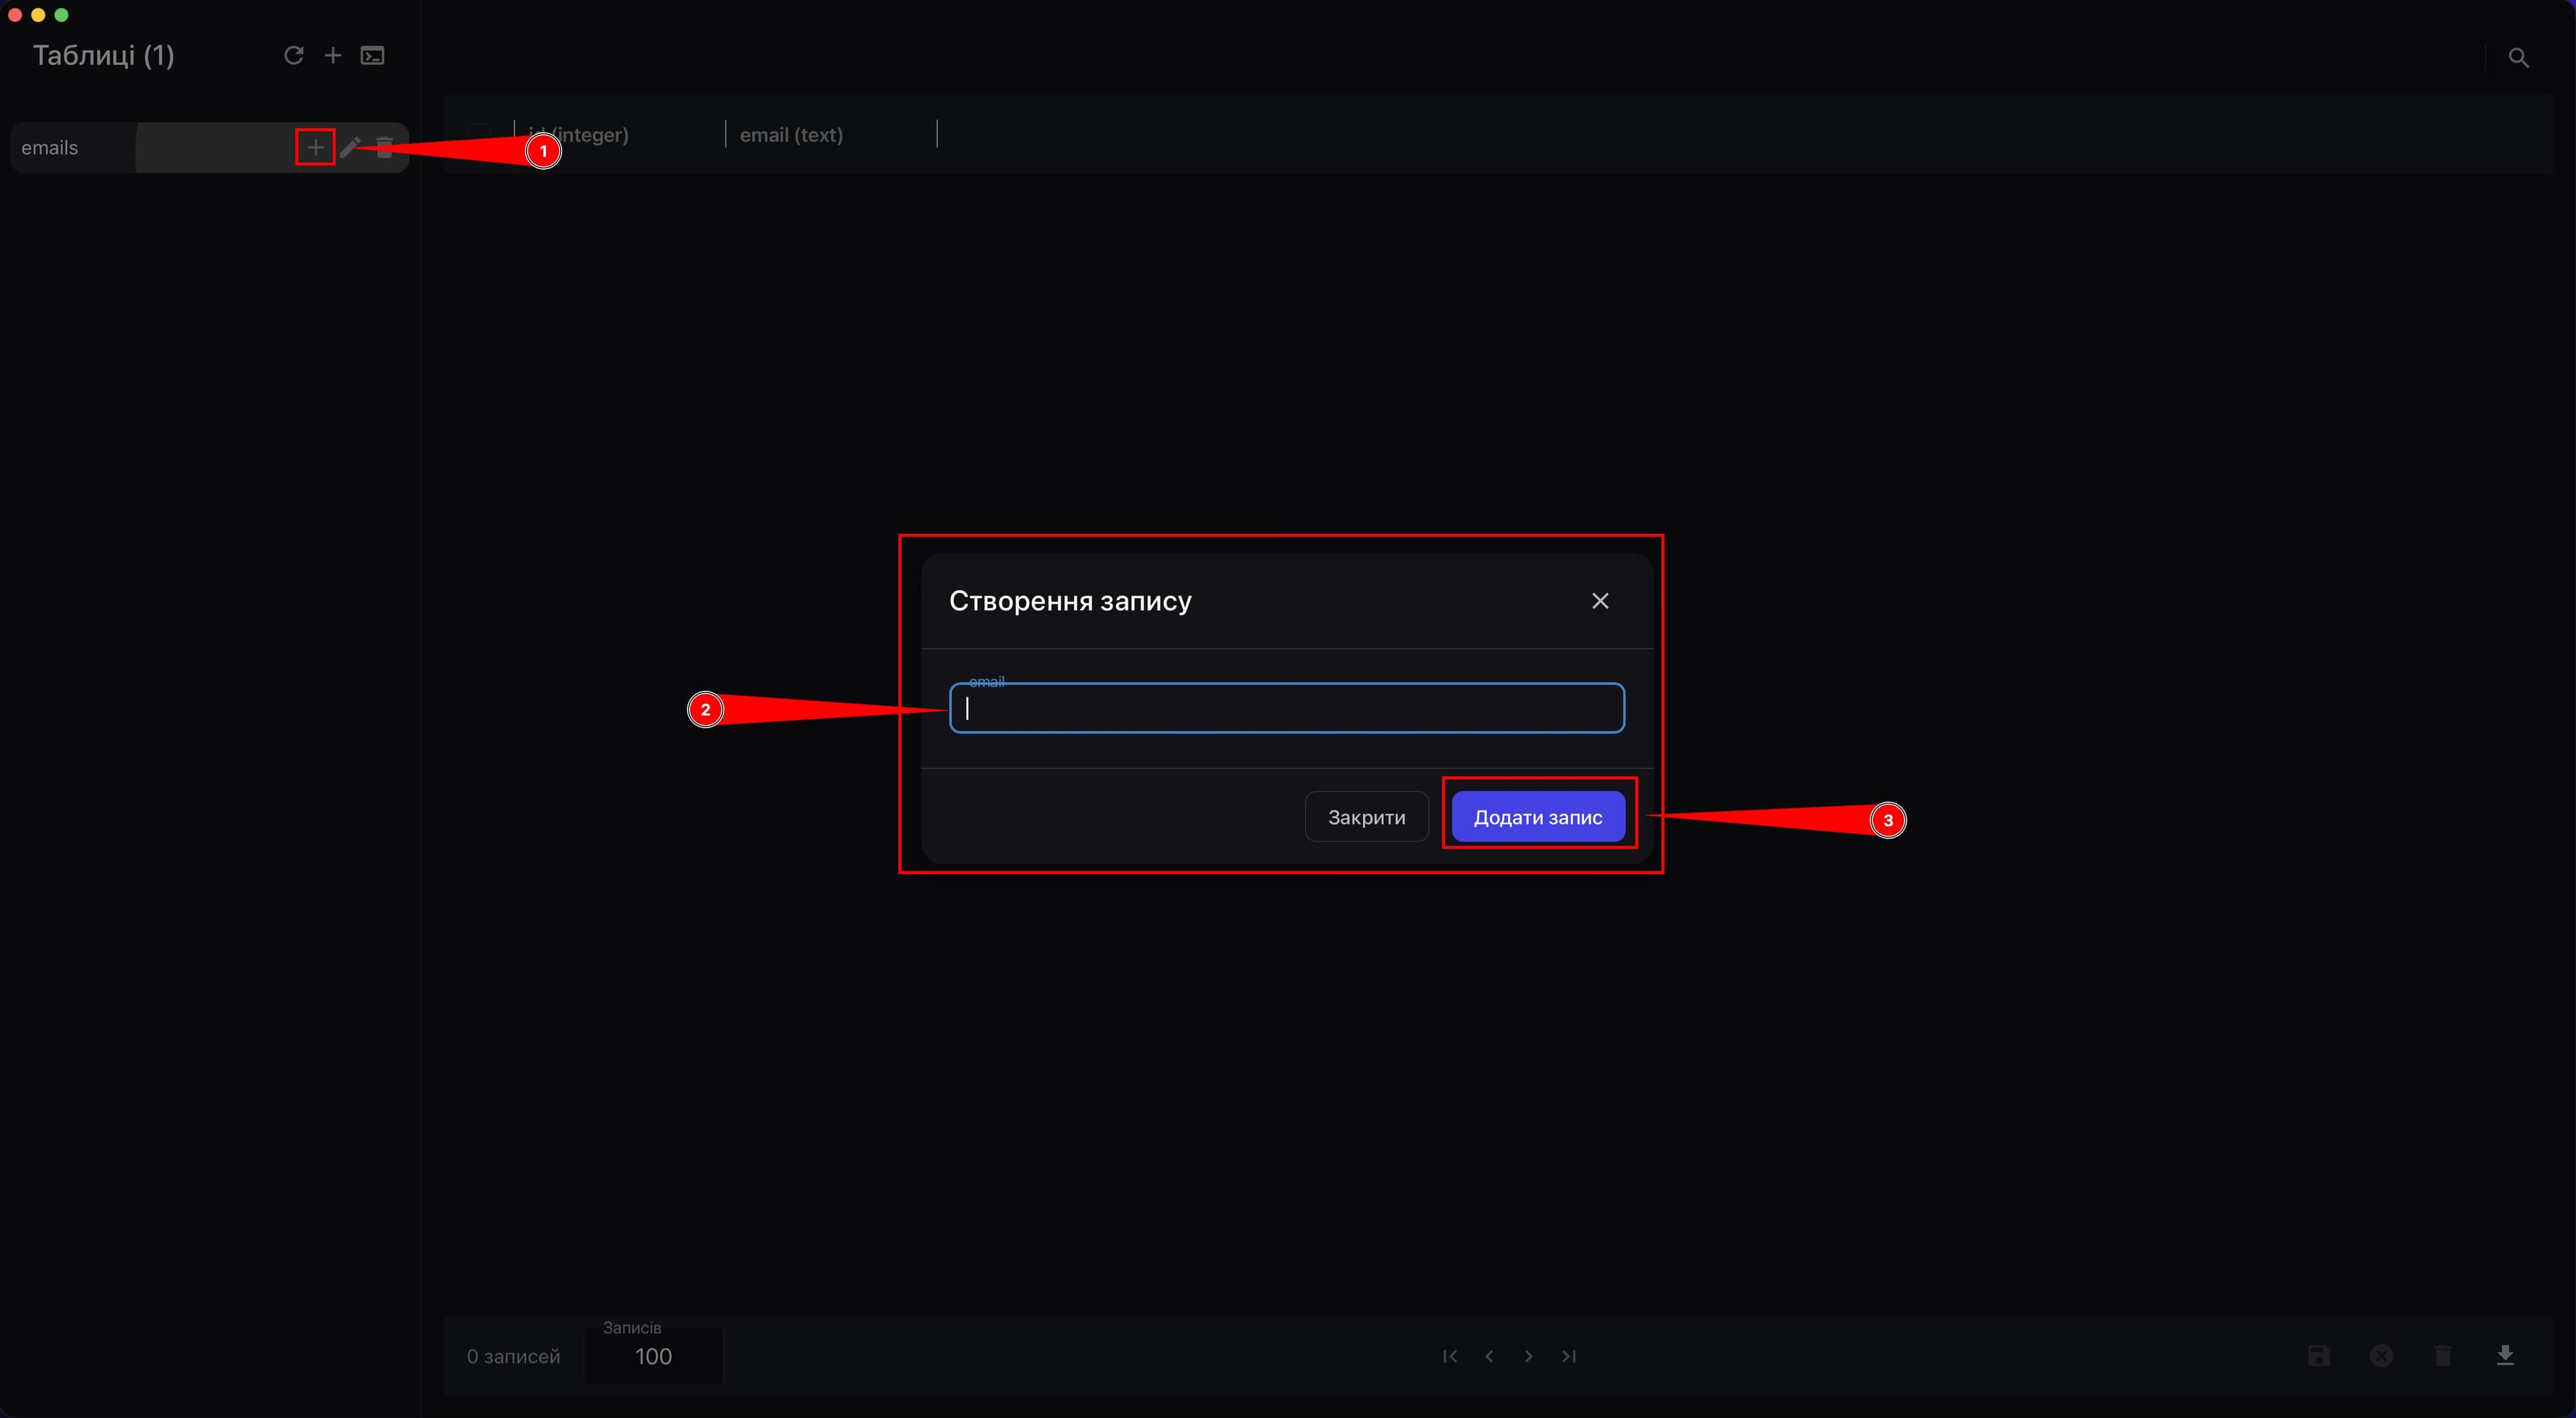Add a new table with plus icon beside Таблиці
Image resolution: width=2576 pixels, height=1418 pixels.
point(333,55)
